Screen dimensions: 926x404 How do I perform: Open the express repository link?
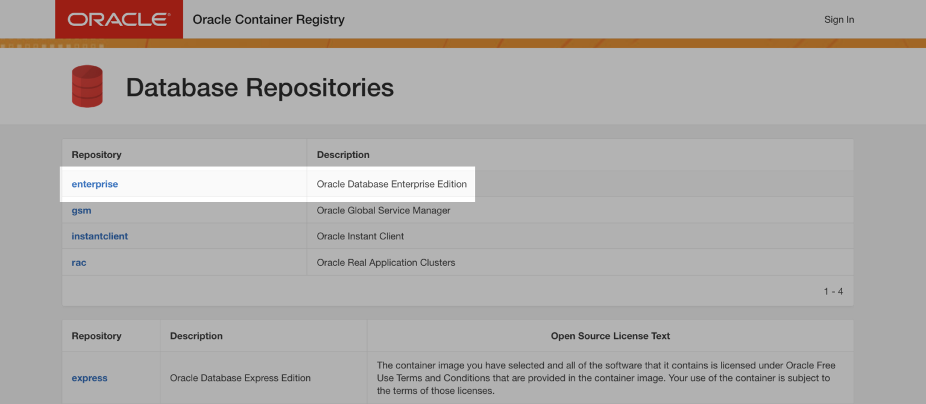pyautogui.click(x=89, y=378)
